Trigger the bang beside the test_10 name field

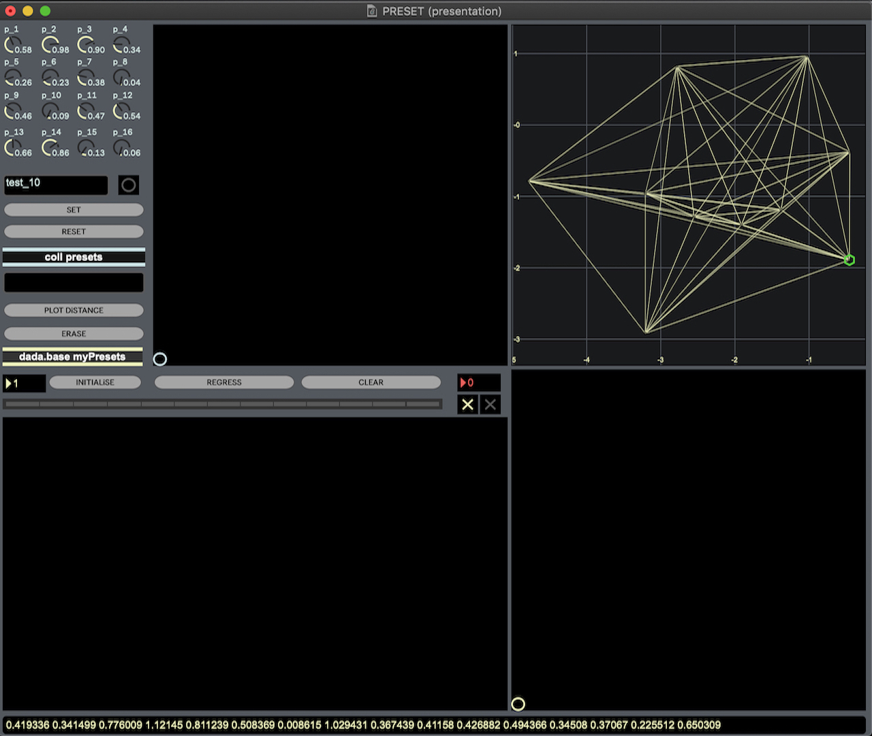(128, 184)
